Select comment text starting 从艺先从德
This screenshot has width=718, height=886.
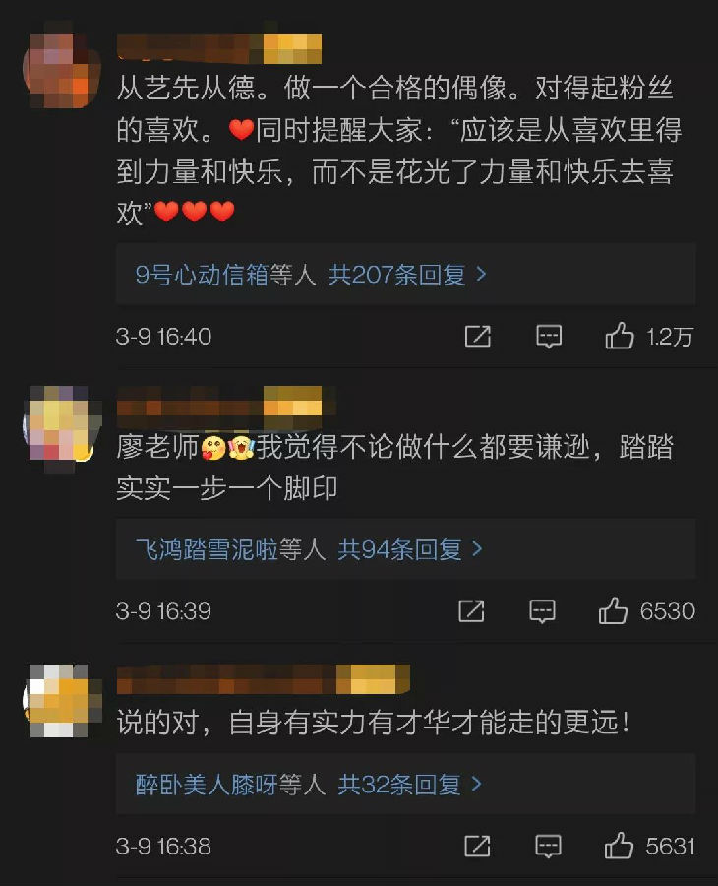coord(399,151)
